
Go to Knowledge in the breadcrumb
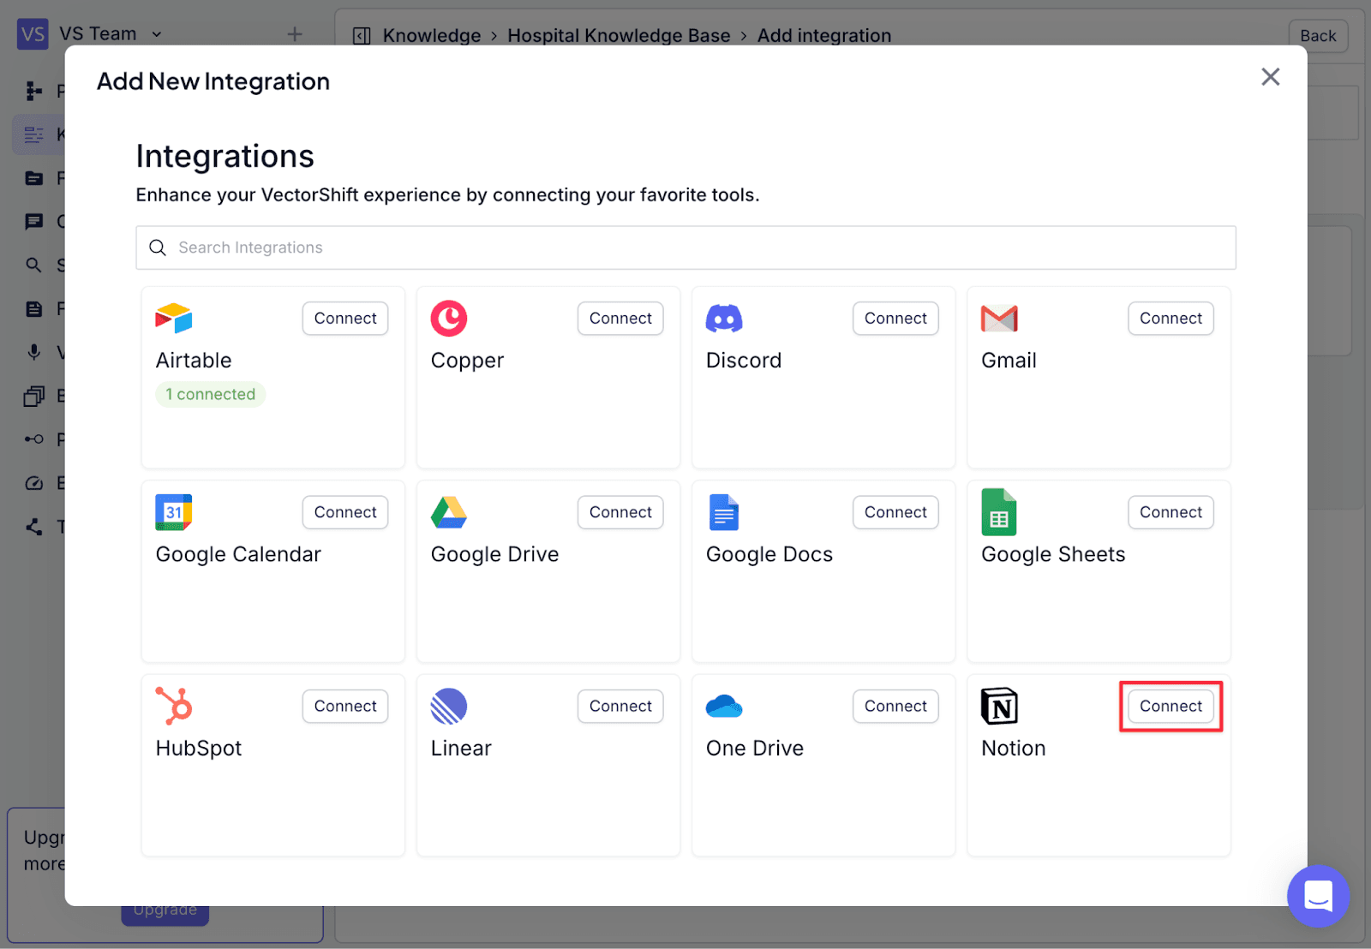(432, 36)
